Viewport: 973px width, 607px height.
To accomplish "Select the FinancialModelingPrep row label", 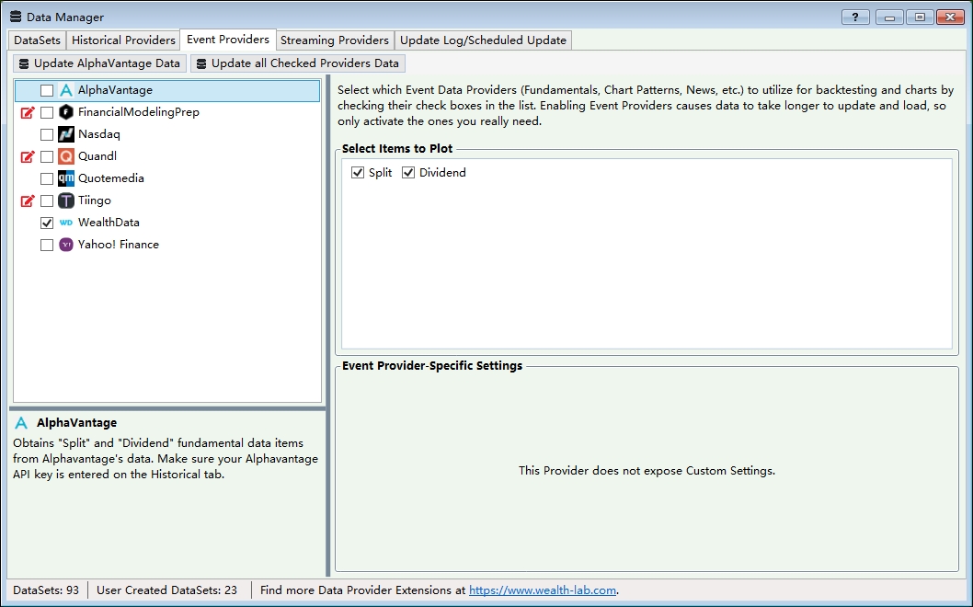I will tap(138, 112).
